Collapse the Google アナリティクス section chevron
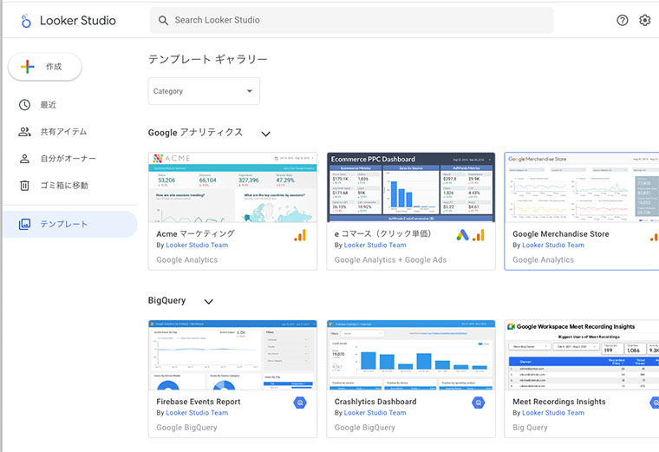 click(x=265, y=134)
